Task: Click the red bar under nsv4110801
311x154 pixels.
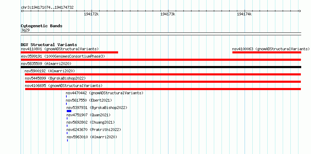Action: tap(70, 52)
